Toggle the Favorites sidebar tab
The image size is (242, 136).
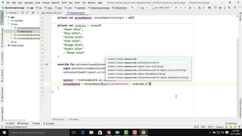(x=2, y=76)
